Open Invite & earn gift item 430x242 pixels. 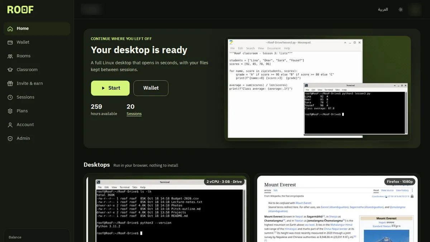tap(37, 84)
